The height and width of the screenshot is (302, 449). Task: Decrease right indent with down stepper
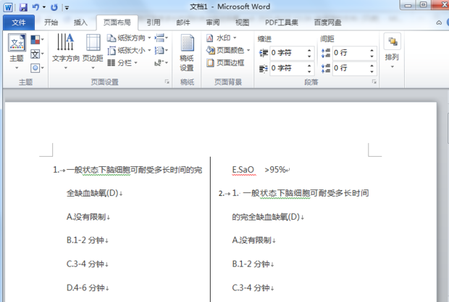point(309,71)
